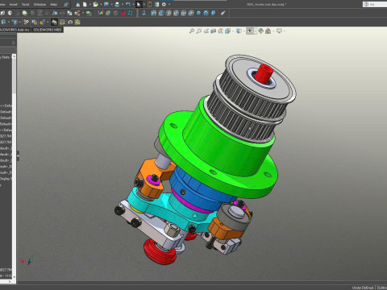Open the Help menu

(x=54, y=5)
